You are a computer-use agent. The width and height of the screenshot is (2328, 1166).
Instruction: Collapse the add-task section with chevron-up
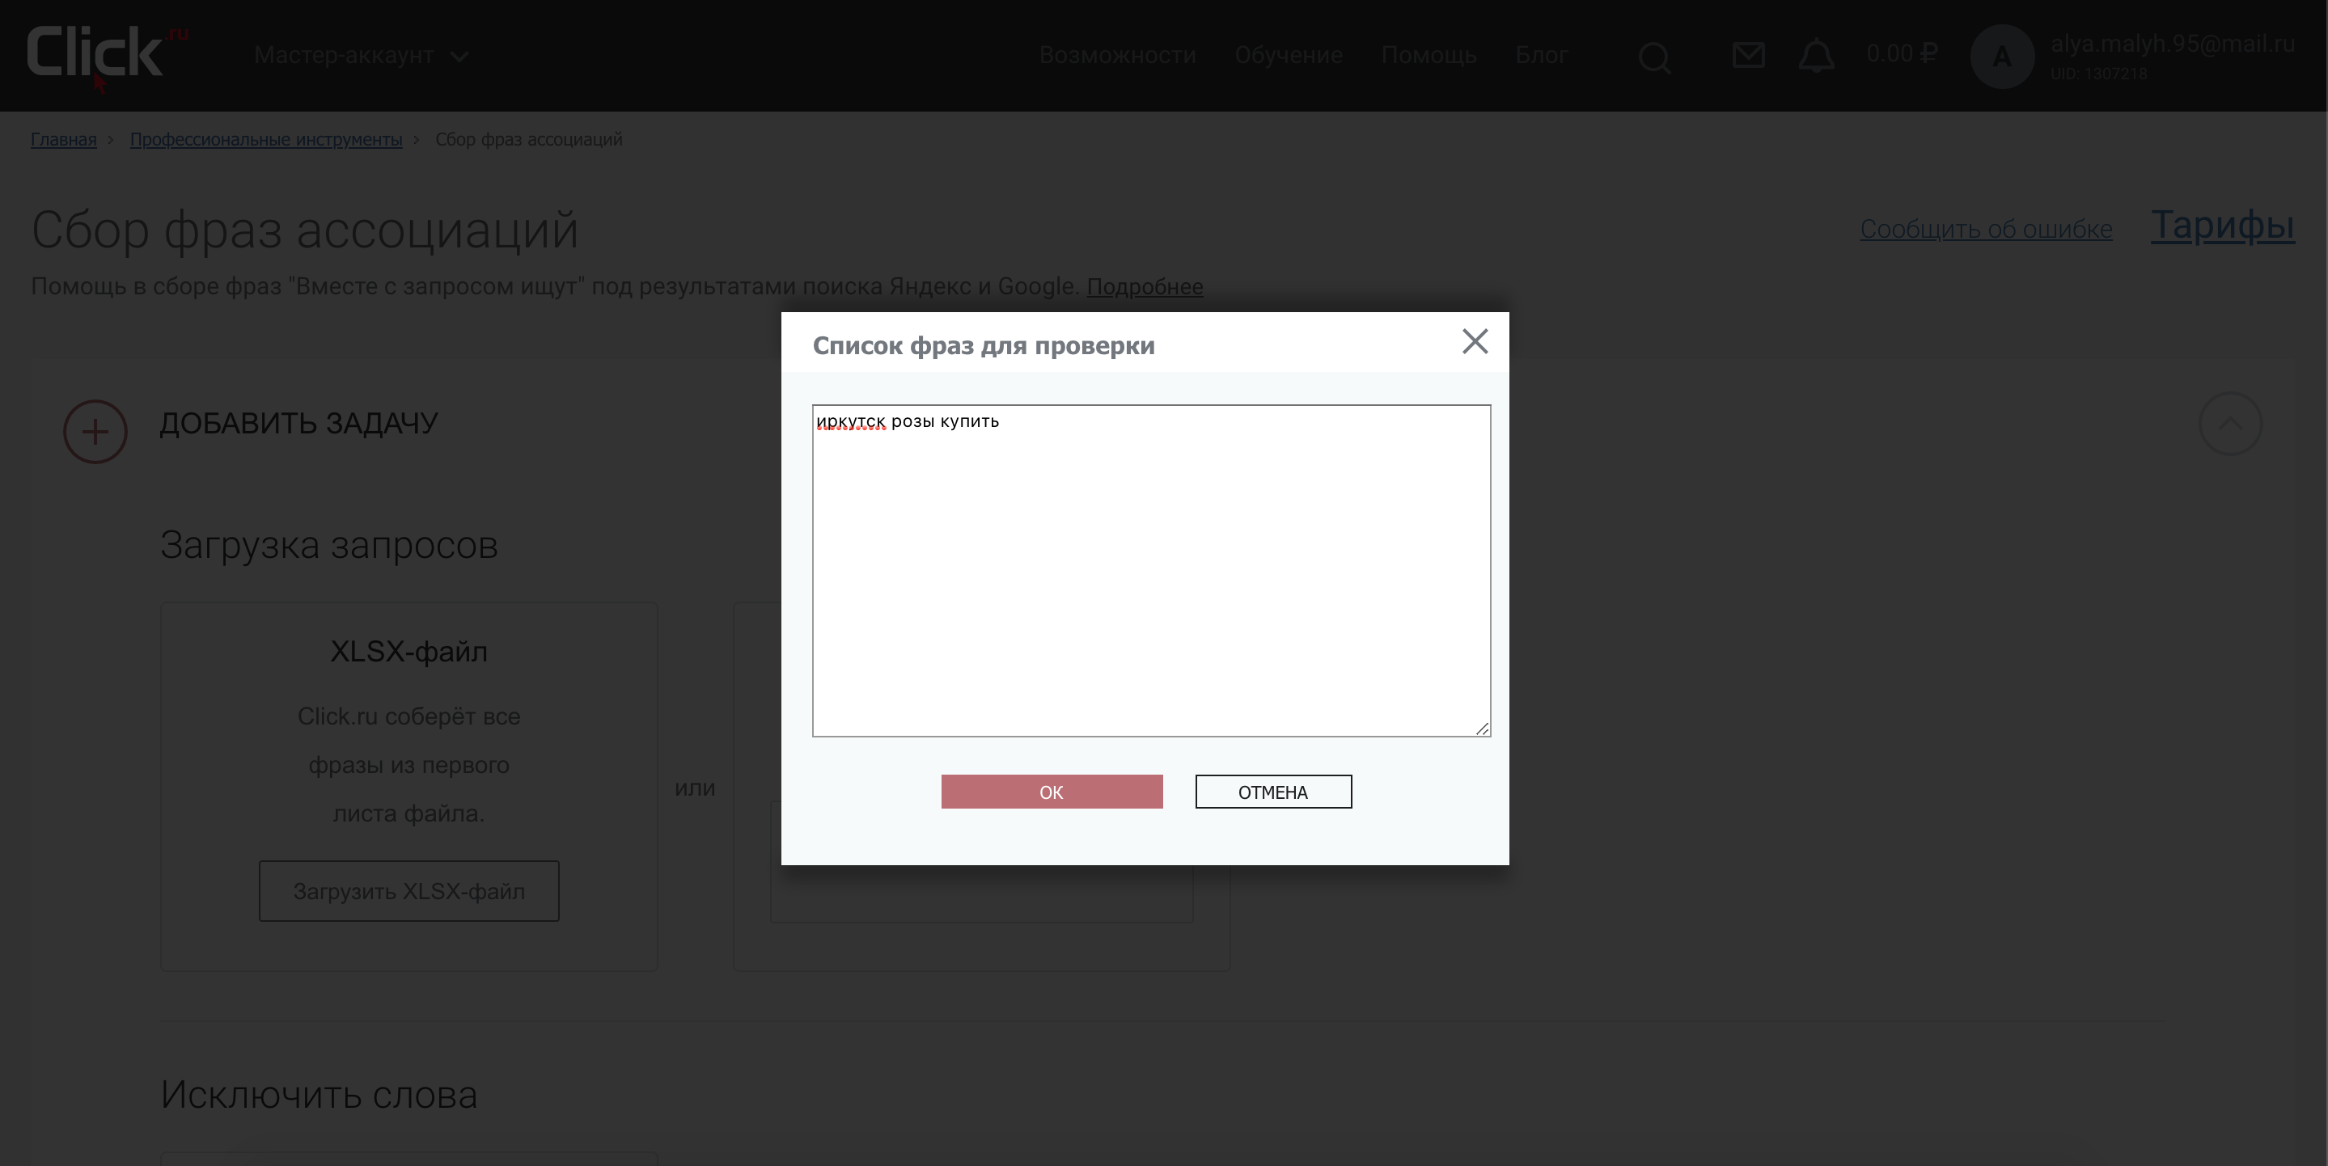tap(2230, 424)
